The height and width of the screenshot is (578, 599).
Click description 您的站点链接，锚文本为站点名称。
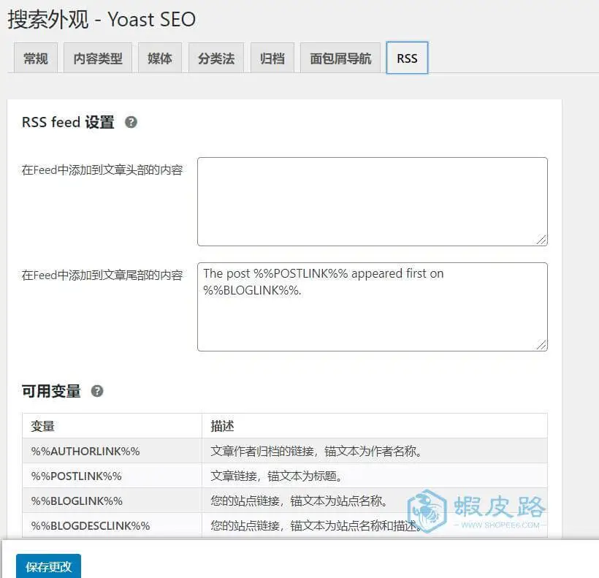[x=299, y=501]
